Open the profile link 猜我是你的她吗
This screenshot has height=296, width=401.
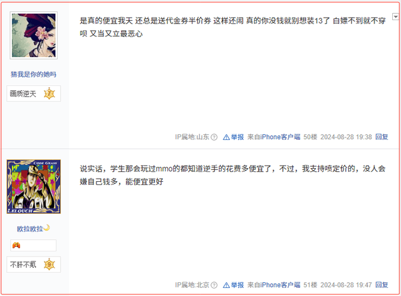[x=33, y=74]
